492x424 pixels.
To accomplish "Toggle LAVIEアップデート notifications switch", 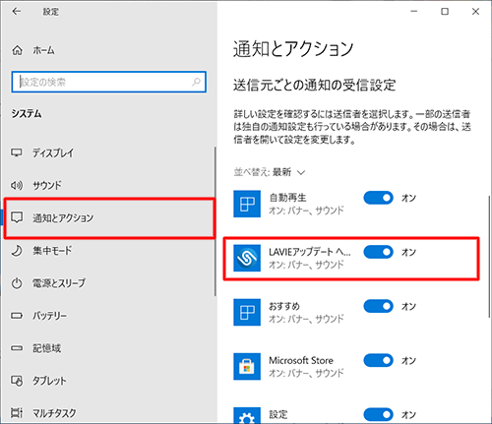I will click(x=378, y=252).
